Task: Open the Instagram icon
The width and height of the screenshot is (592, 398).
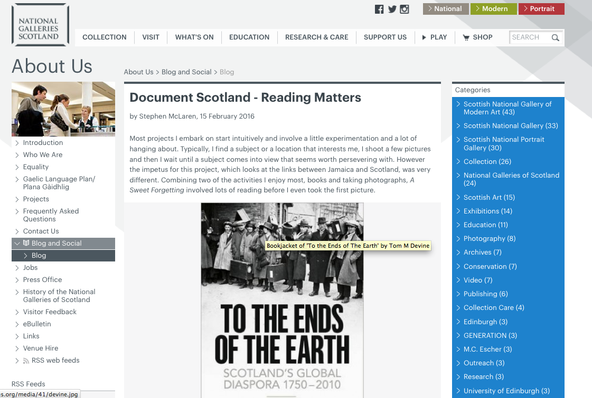Action: tap(405, 9)
